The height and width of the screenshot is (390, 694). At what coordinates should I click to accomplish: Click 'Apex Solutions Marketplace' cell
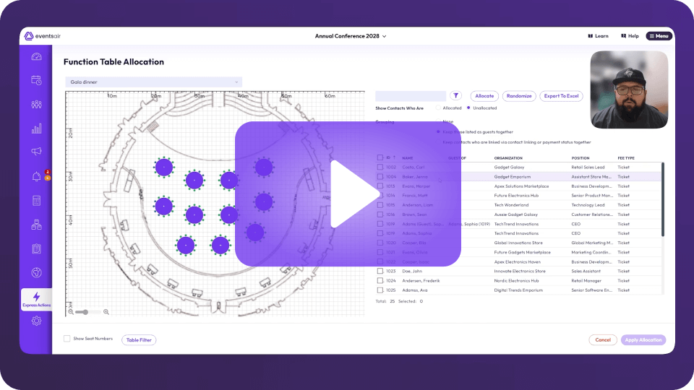pyautogui.click(x=521, y=186)
